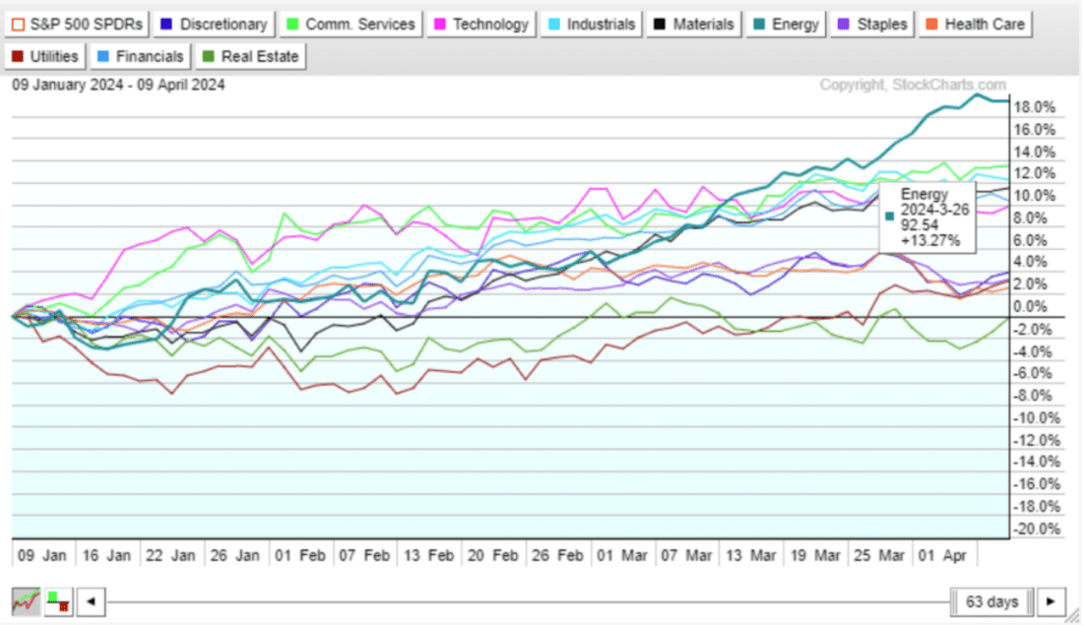Switch to the histogram bar view icon
Viewport: 1083px width, 625px height.
point(58,599)
